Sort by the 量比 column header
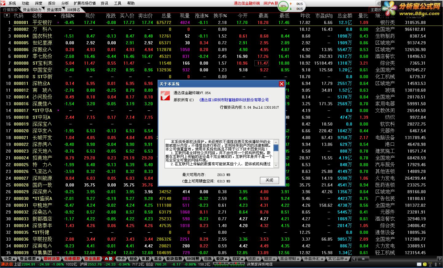Screen dimensions: 443x268 [363, 16]
